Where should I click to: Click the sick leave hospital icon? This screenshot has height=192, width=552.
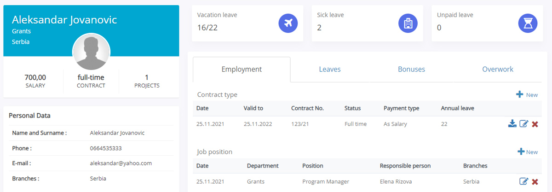click(x=408, y=23)
